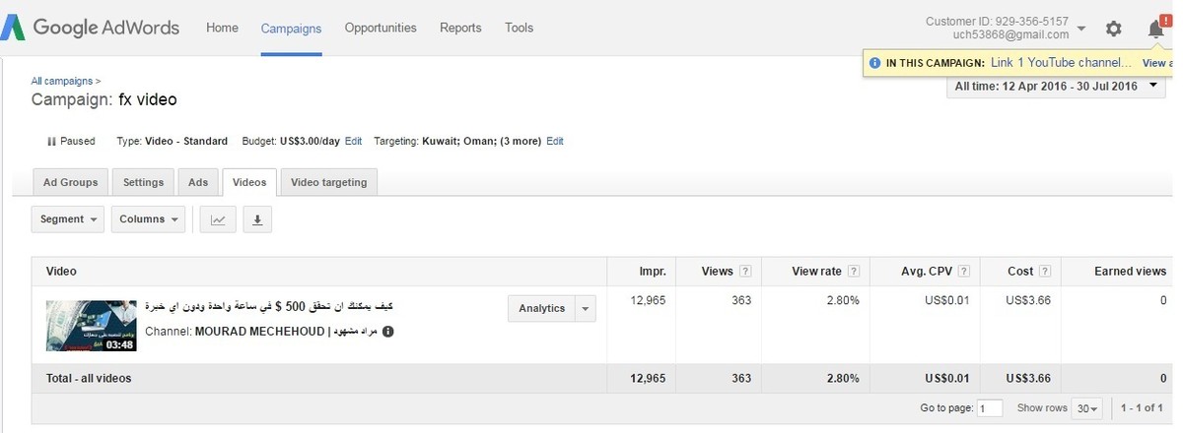
Task: Open help for the Cost column
Action: coord(1045,272)
